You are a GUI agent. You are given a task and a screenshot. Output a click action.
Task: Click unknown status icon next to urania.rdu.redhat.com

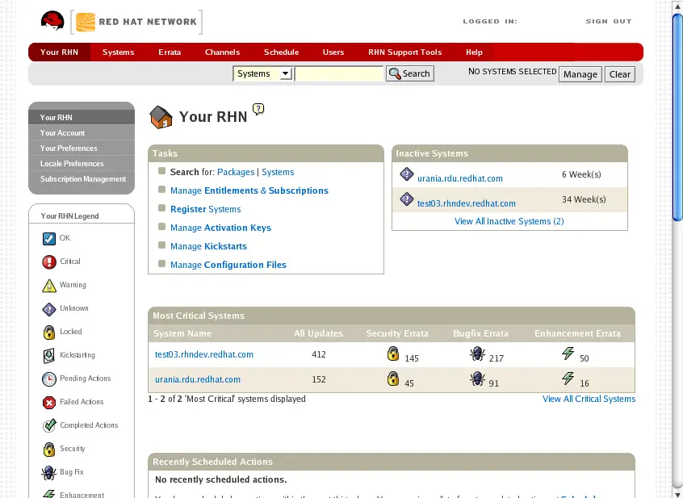tap(407, 174)
